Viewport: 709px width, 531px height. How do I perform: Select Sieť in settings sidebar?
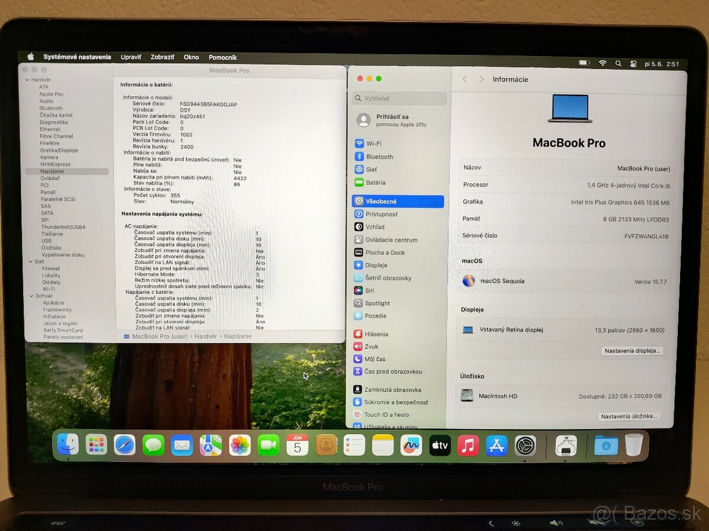point(398,169)
